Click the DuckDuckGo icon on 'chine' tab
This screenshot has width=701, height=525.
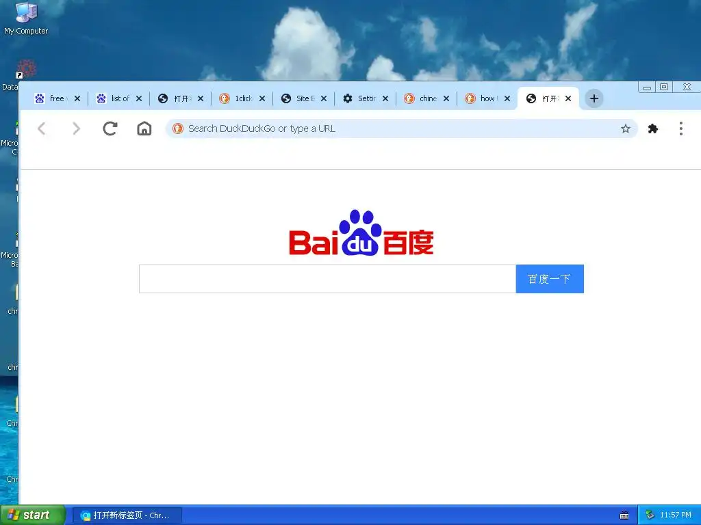pyautogui.click(x=409, y=98)
